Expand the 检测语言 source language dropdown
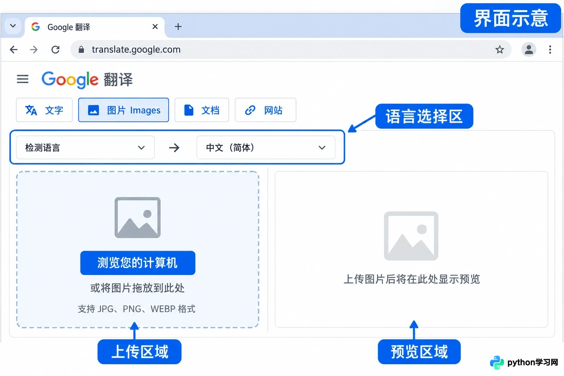The width and height of the screenshot is (564, 376). 85,148
